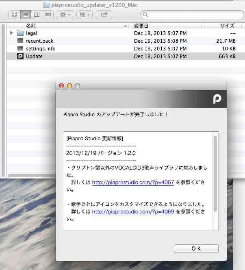Open the item arrangement dropdown
The image size is (245, 270).
click(x=84, y=15)
